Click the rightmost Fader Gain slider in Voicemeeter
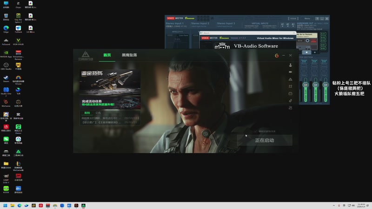Viewport: 372px width, 209px height. pos(325,90)
